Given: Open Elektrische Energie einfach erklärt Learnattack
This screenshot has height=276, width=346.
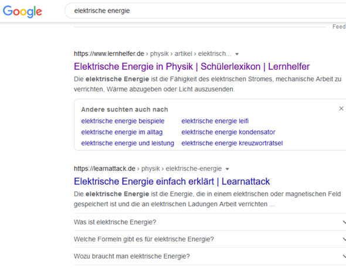Looking at the screenshot, I should click(172, 182).
